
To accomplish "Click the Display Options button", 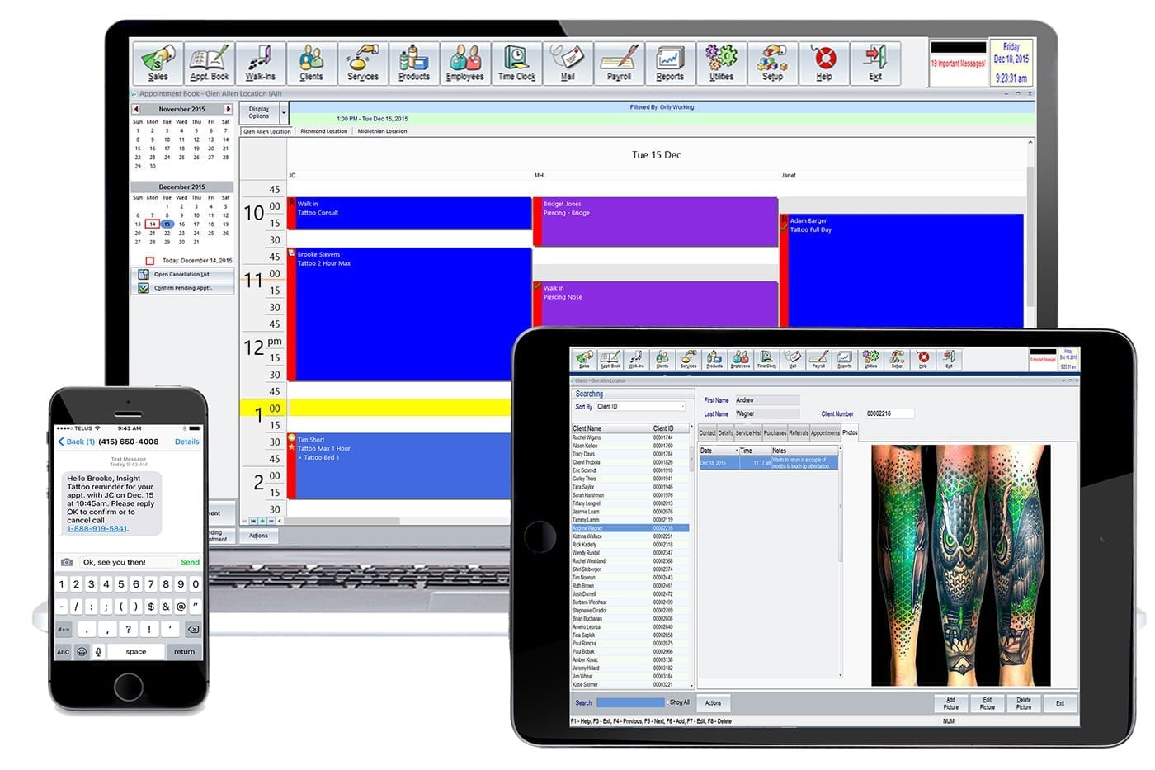I will (259, 112).
